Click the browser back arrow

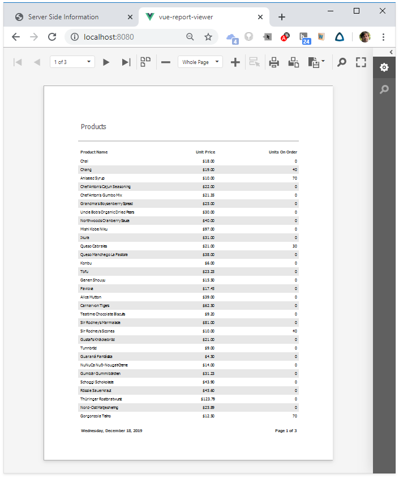click(x=16, y=37)
